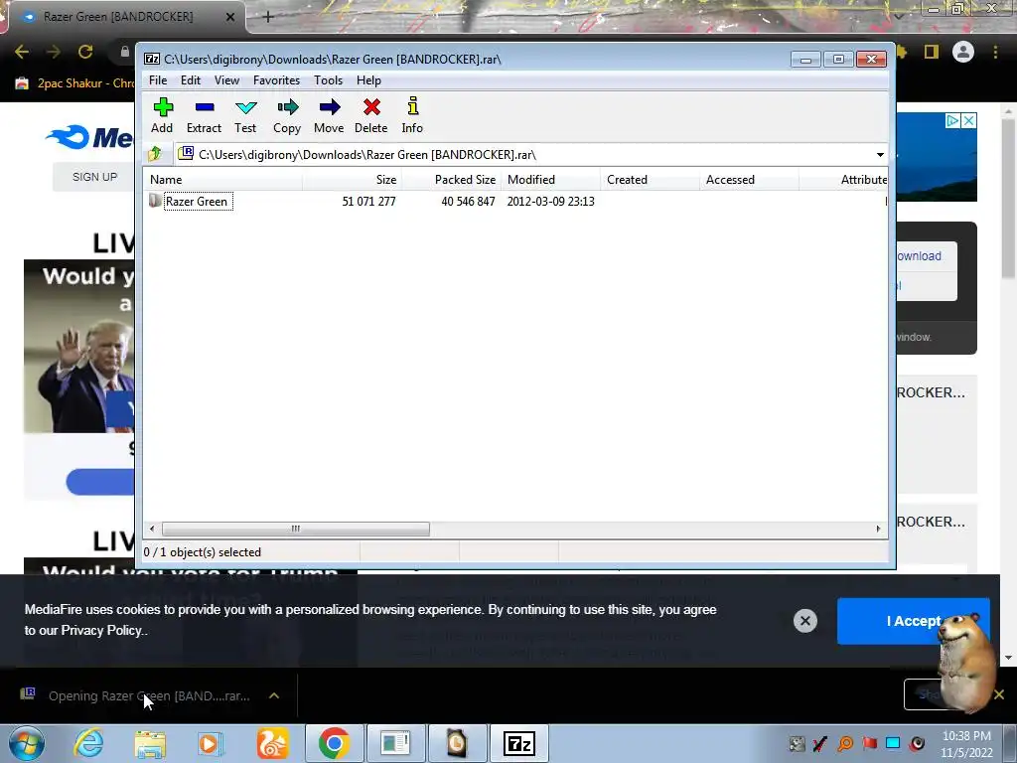The width and height of the screenshot is (1017, 763).
Task: Click the red Delete icon
Action: pos(371,107)
